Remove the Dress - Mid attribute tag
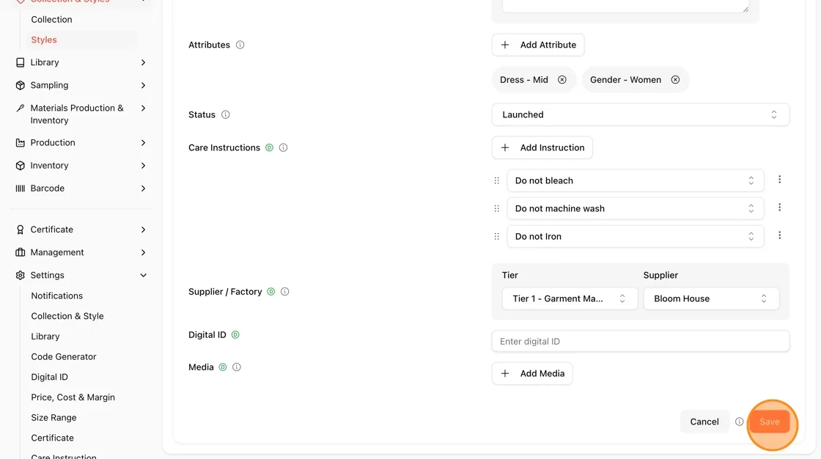Viewport: 821px width, 459px height. [562, 80]
